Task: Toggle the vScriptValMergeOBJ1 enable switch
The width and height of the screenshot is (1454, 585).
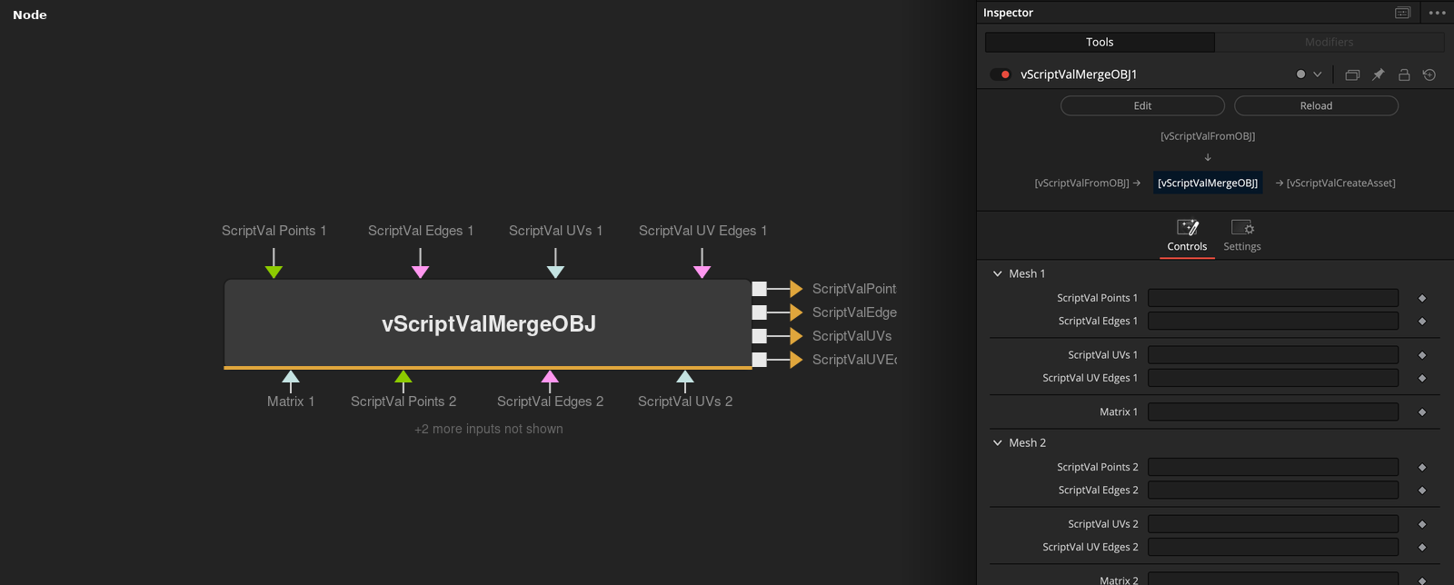Action: tap(1001, 74)
